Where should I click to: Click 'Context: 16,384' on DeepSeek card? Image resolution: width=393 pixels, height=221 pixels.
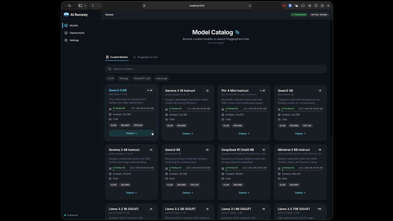(x=234, y=174)
